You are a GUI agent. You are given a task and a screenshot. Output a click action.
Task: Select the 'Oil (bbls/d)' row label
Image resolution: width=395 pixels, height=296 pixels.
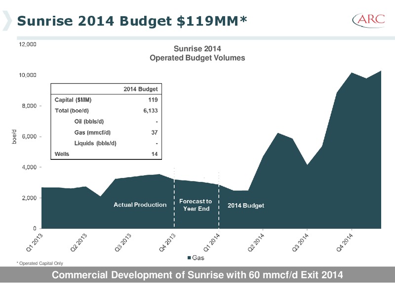coord(89,121)
